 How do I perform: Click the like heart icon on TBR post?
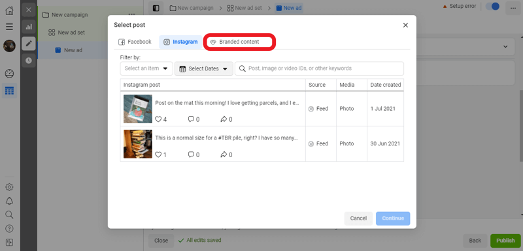(158, 155)
